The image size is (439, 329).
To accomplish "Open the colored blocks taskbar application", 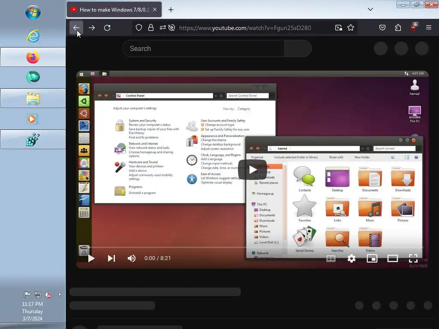I will tap(33, 139).
